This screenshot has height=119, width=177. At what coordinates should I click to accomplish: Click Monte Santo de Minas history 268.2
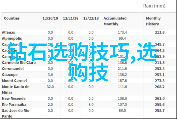[x=160, y=87]
